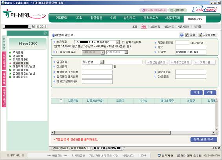The width and height of the screenshot is (222, 160).
Task: Open 출금계좌 account dropdown
Action: pyautogui.click(x=118, y=42)
